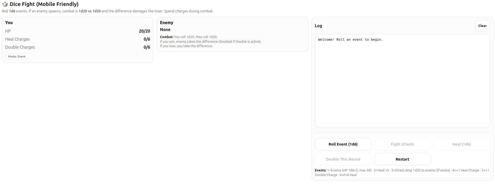Click the Fight (Clash) button
The width and height of the screenshot is (495, 188).
click(402, 144)
